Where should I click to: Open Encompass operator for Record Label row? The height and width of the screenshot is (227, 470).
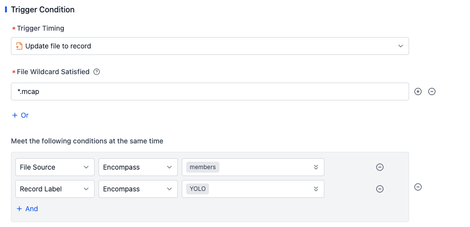(138, 189)
